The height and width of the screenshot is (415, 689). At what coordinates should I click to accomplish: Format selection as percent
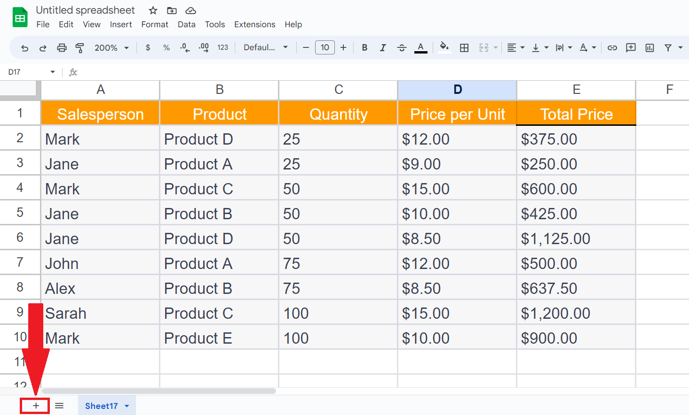[166, 47]
